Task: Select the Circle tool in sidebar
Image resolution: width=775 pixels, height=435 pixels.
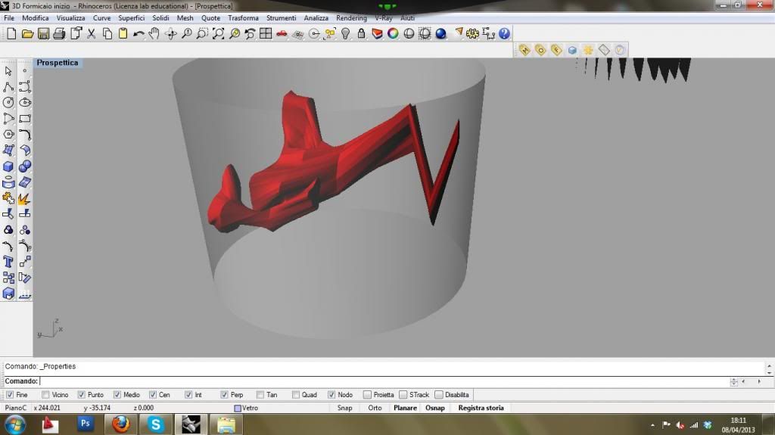Action: [x=8, y=103]
